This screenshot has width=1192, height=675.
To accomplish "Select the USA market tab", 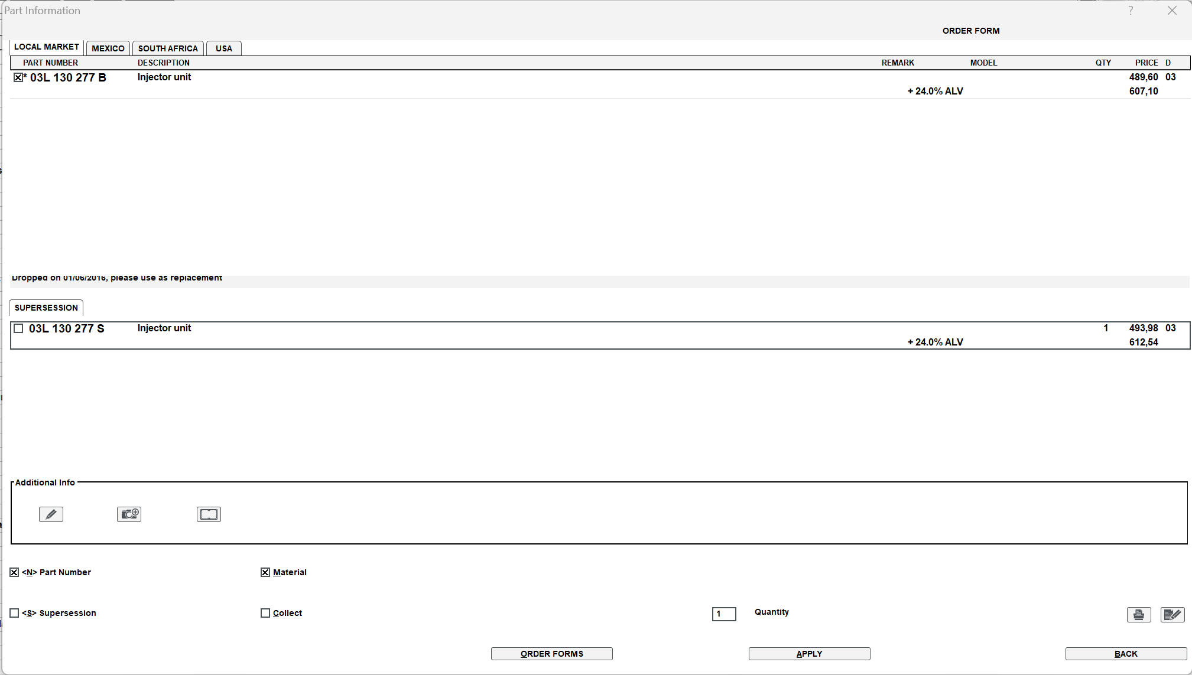I will click(223, 48).
